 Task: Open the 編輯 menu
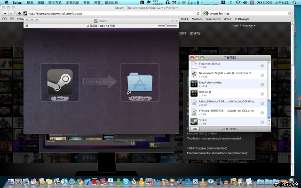pos(41,2)
